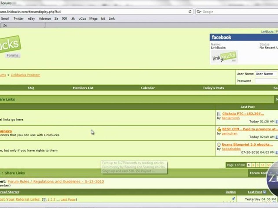The height and width of the screenshot is (208, 278).
Task: Click the "Page 1 of 288" pagination label
Action: tap(236, 165)
